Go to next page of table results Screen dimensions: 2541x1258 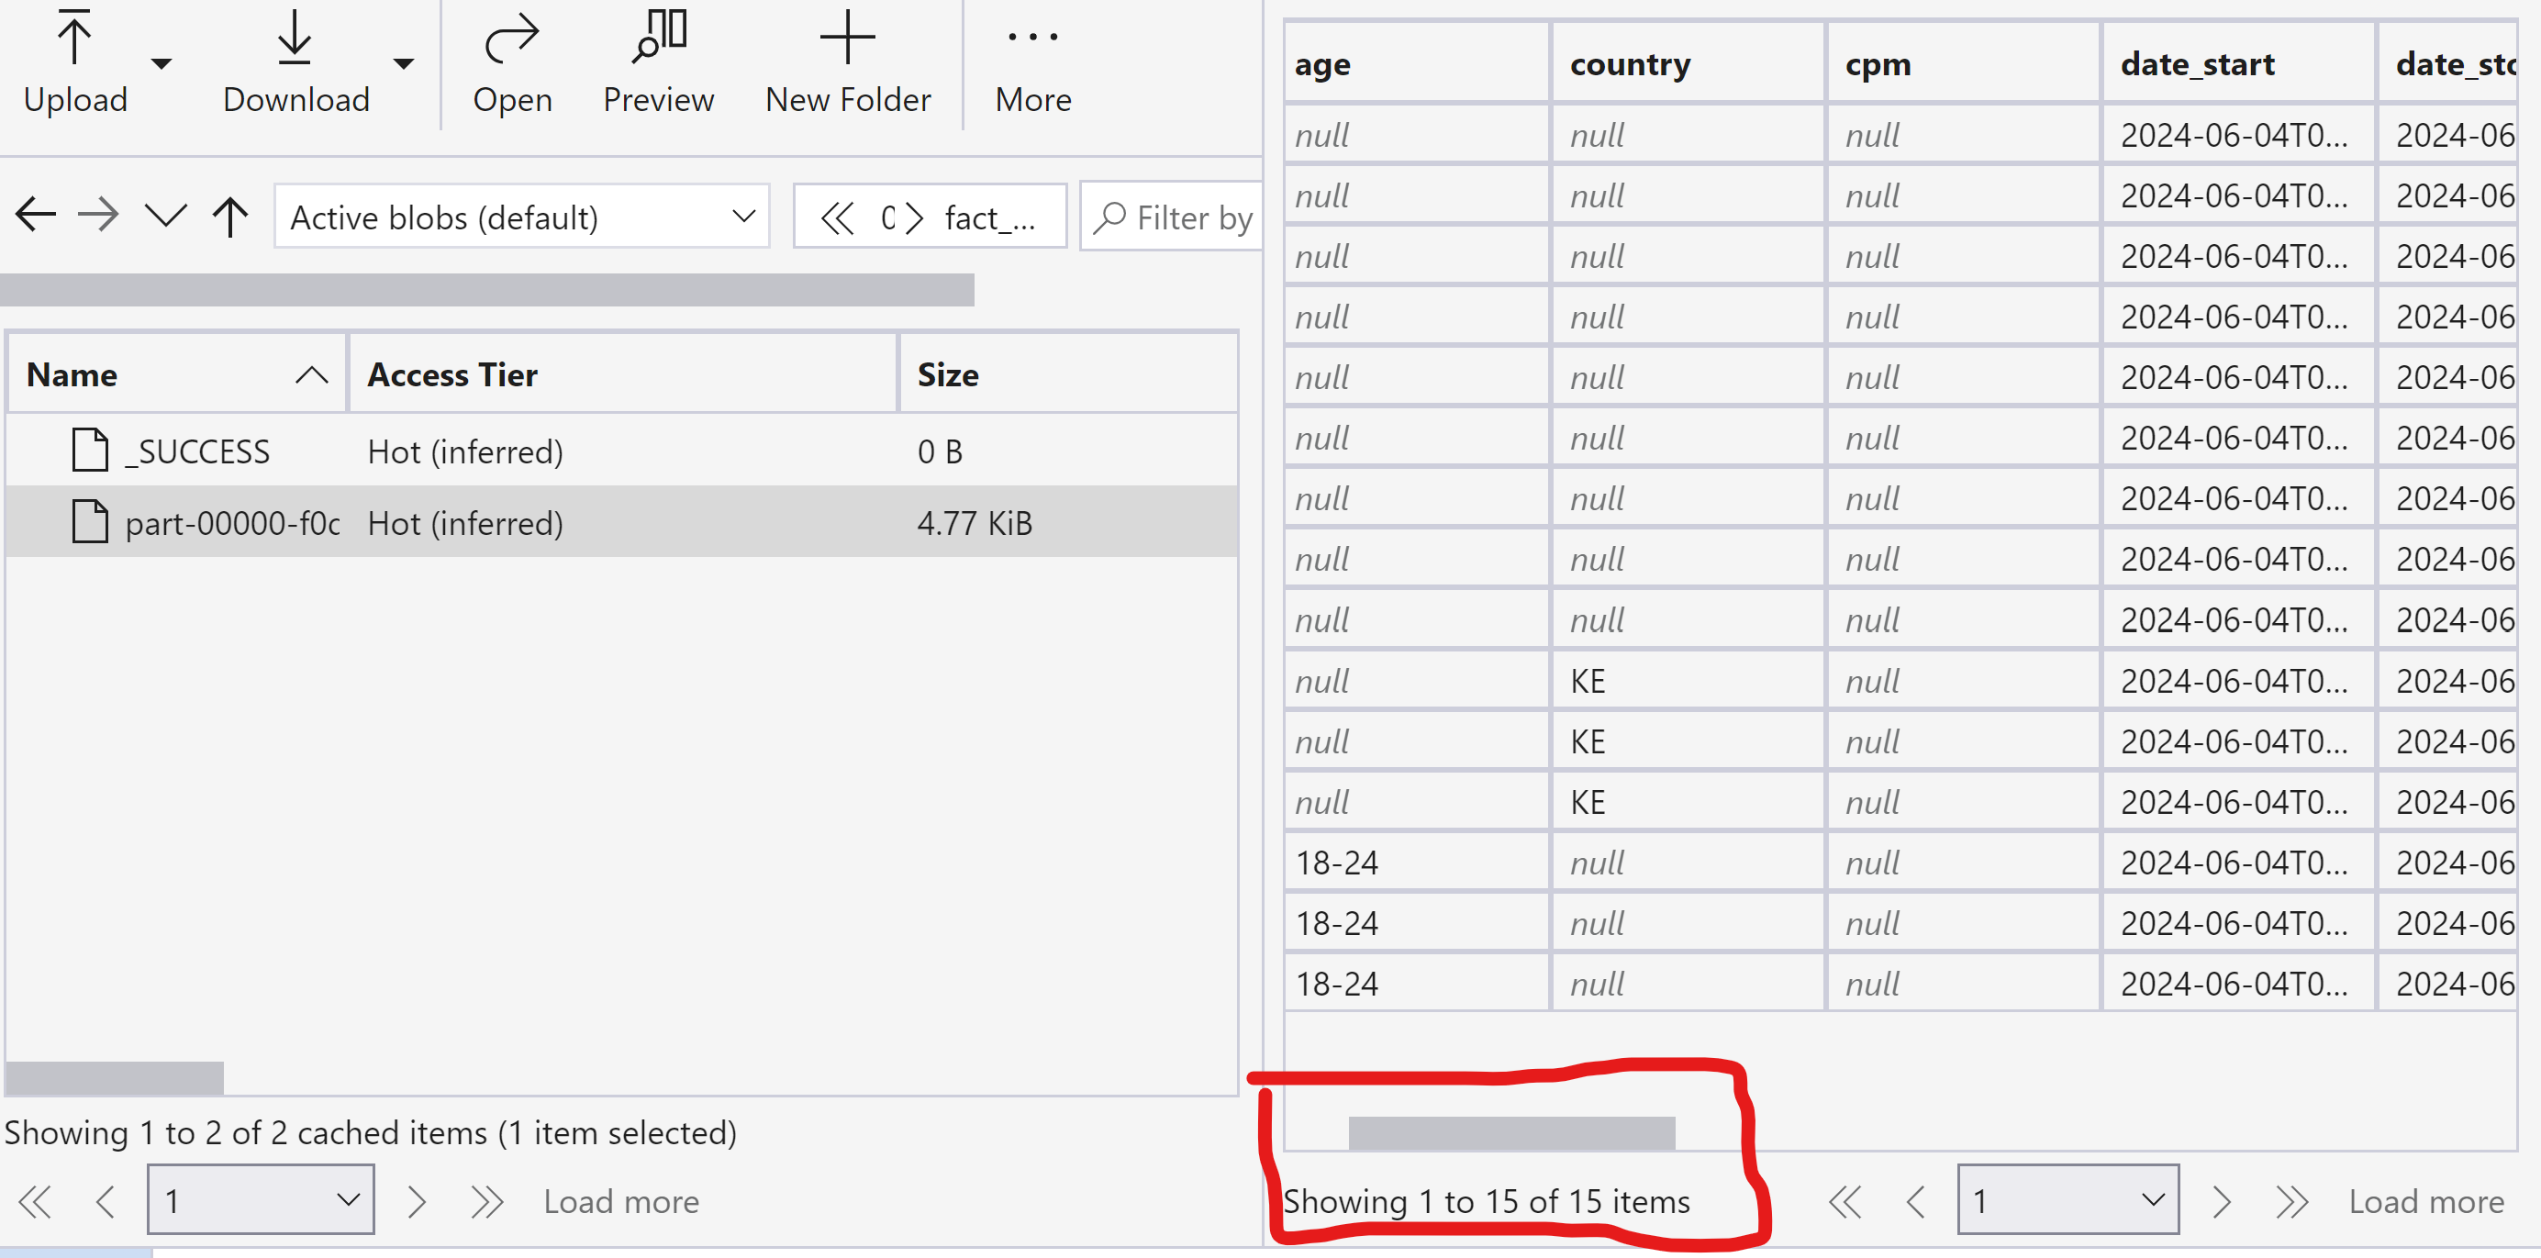pos(2223,1201)
